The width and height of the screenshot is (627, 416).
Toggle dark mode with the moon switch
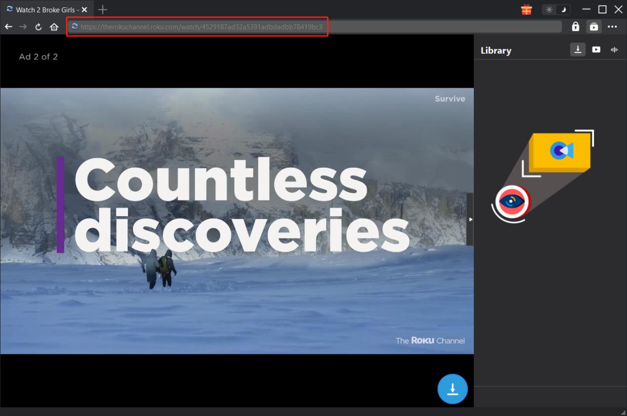[x=563, y=9]
